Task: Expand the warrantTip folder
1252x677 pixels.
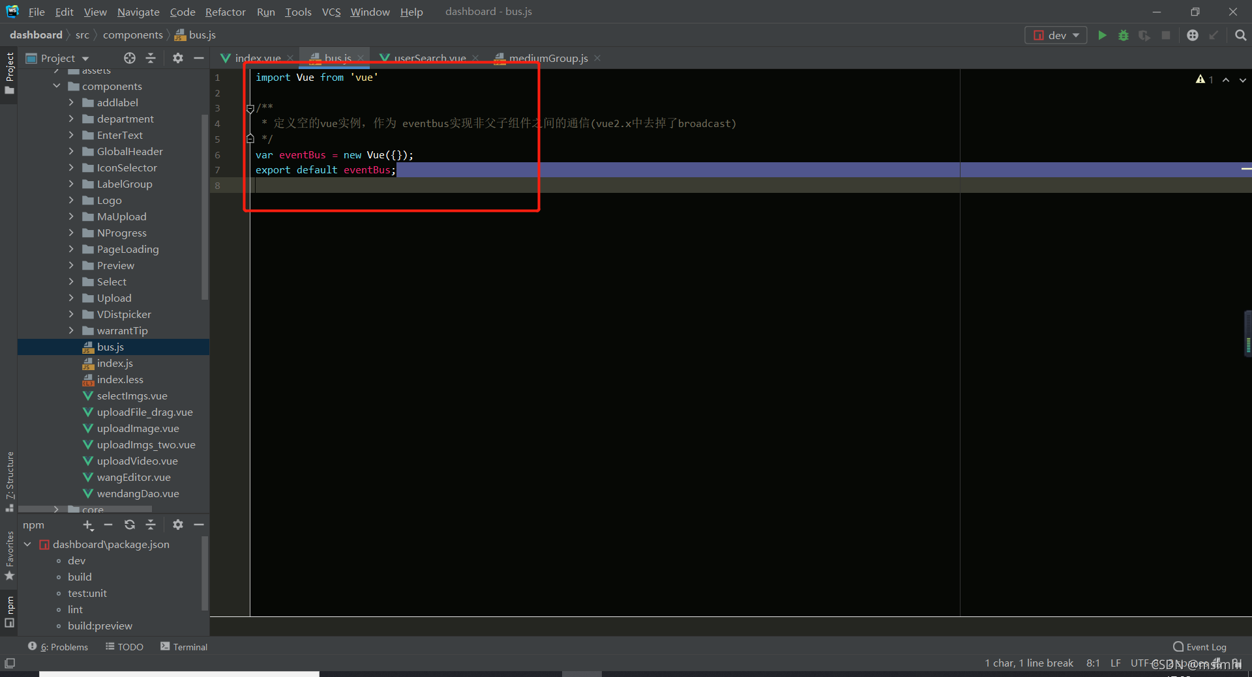Action: (71, 330)
